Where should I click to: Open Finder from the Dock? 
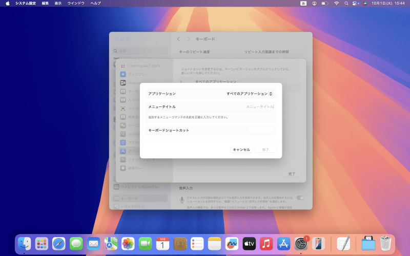(24, 244)
